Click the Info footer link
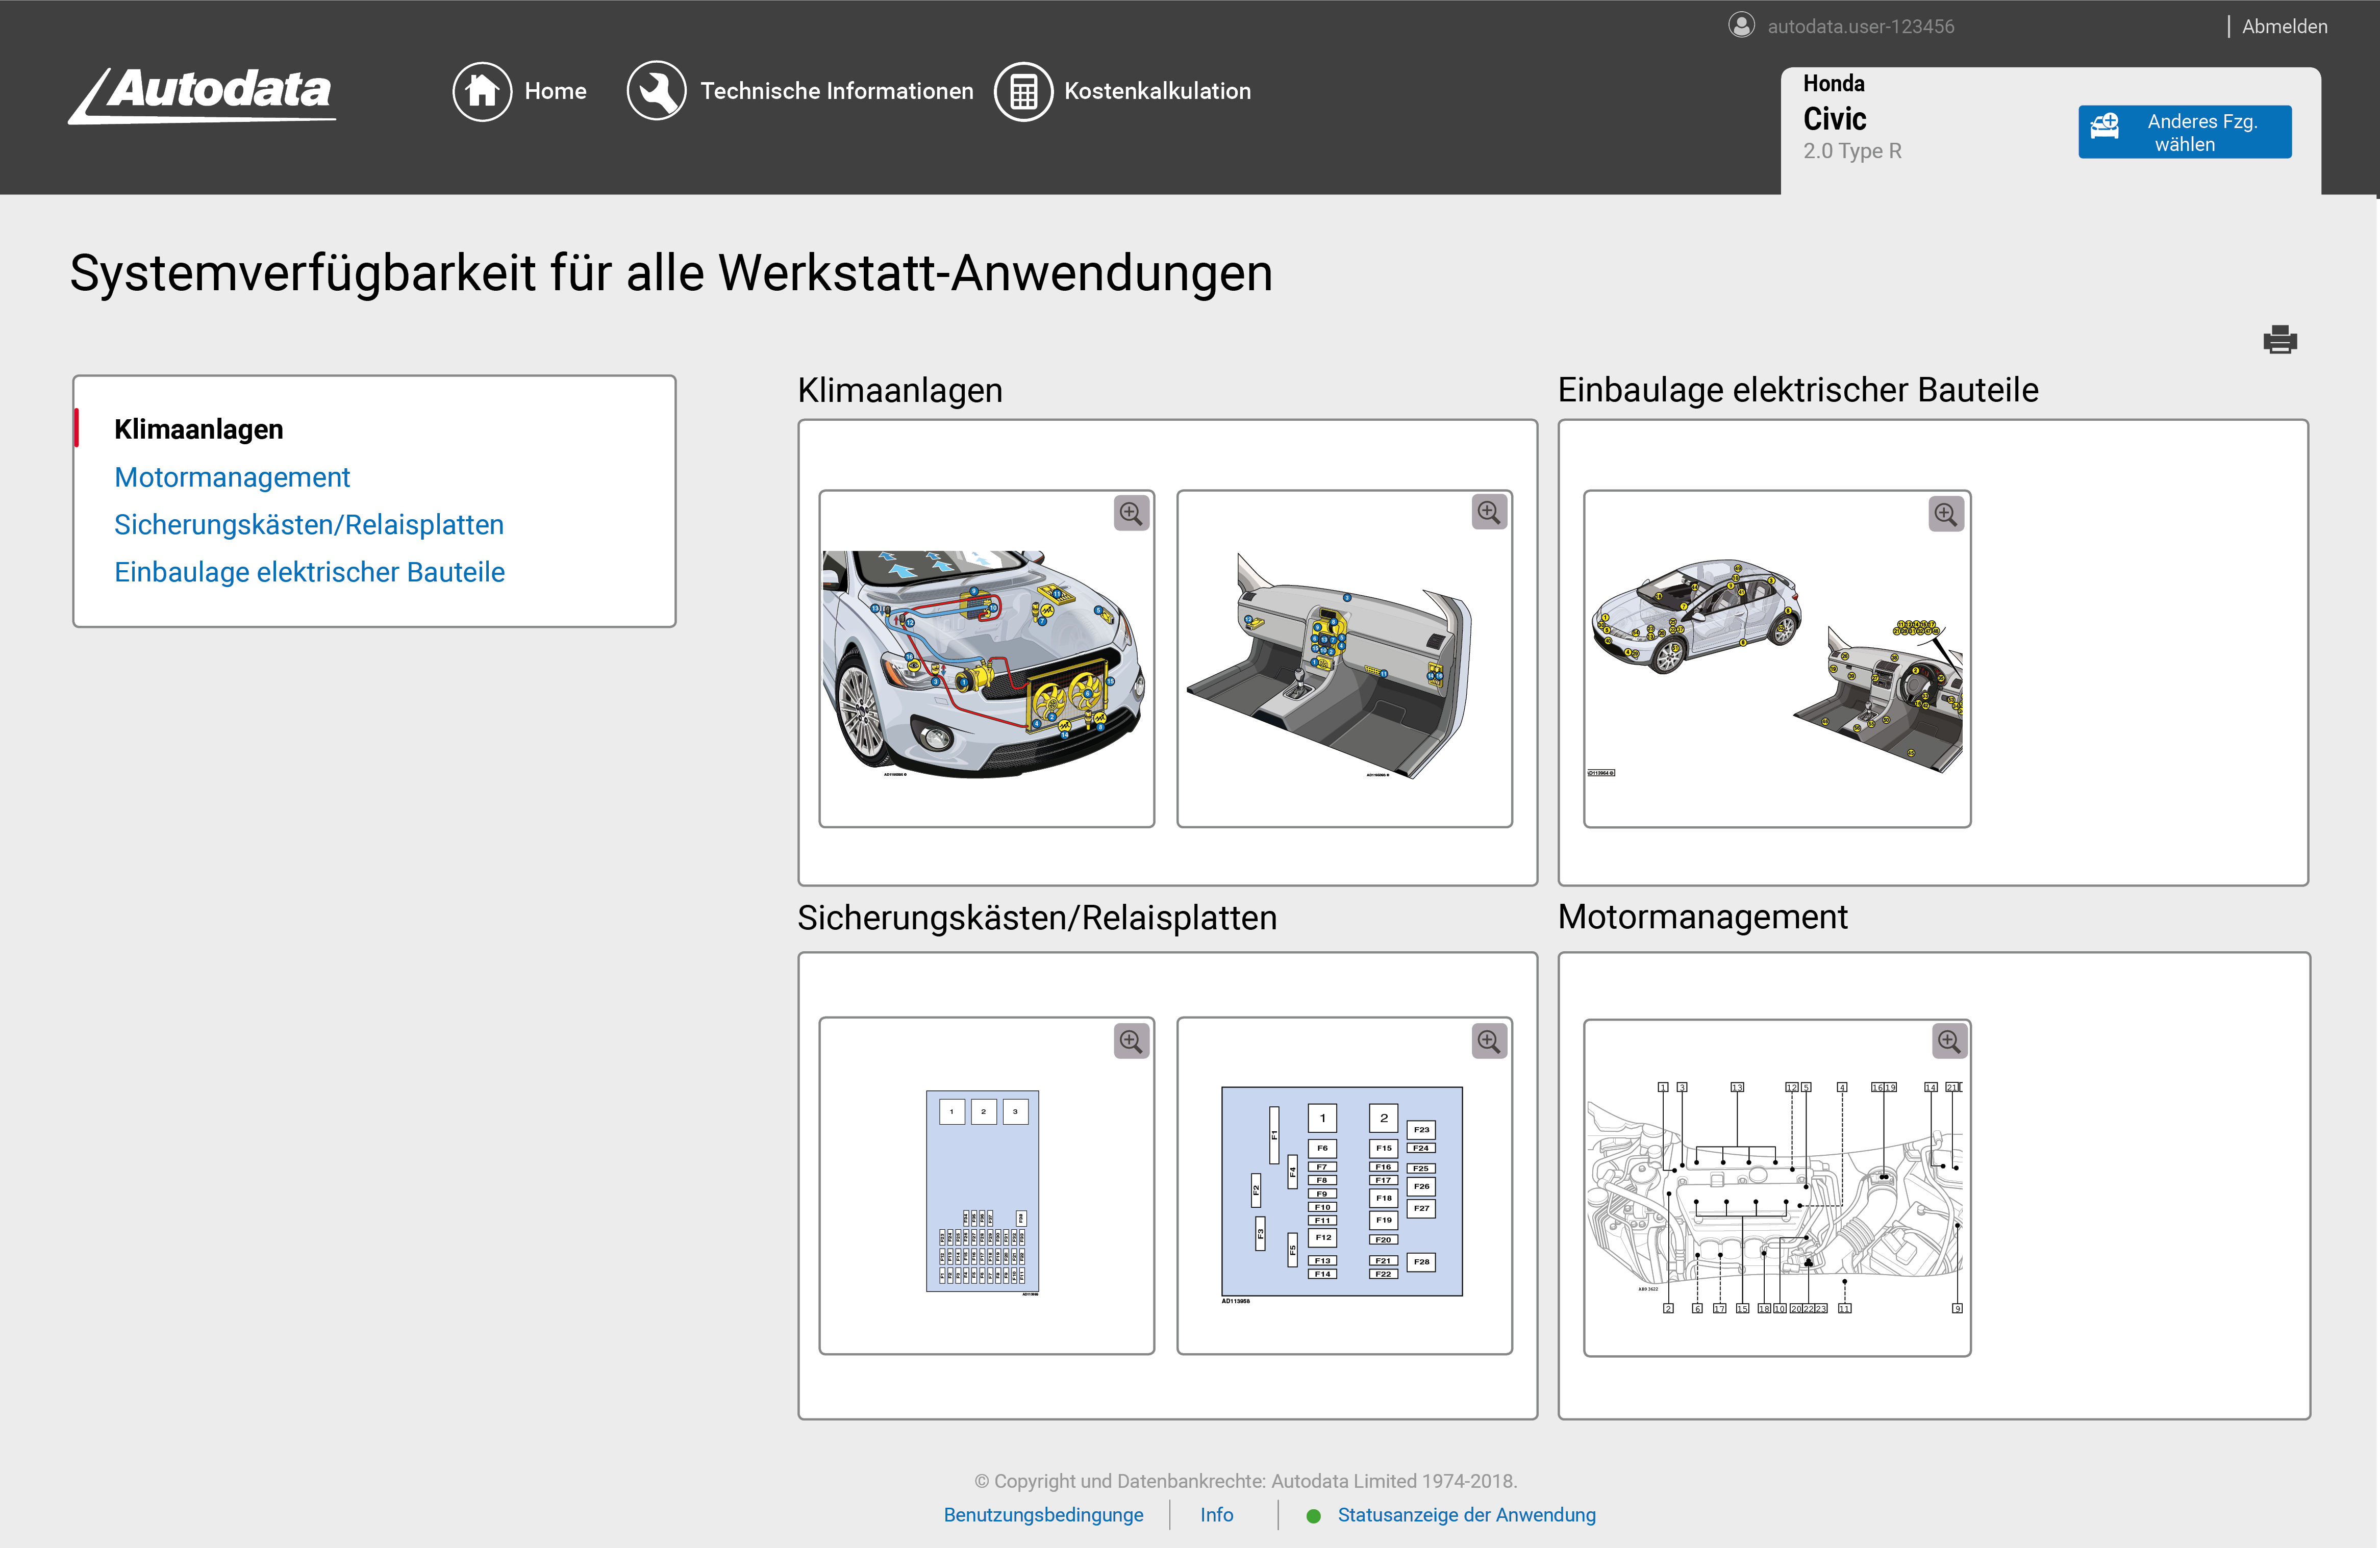Viewport: 2380px width, 1548px height. point(1216,1514)
